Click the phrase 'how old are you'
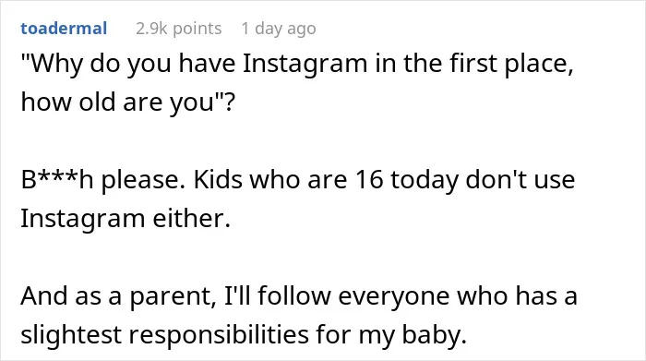The image size is (646, 361). (x=118, y=102)
